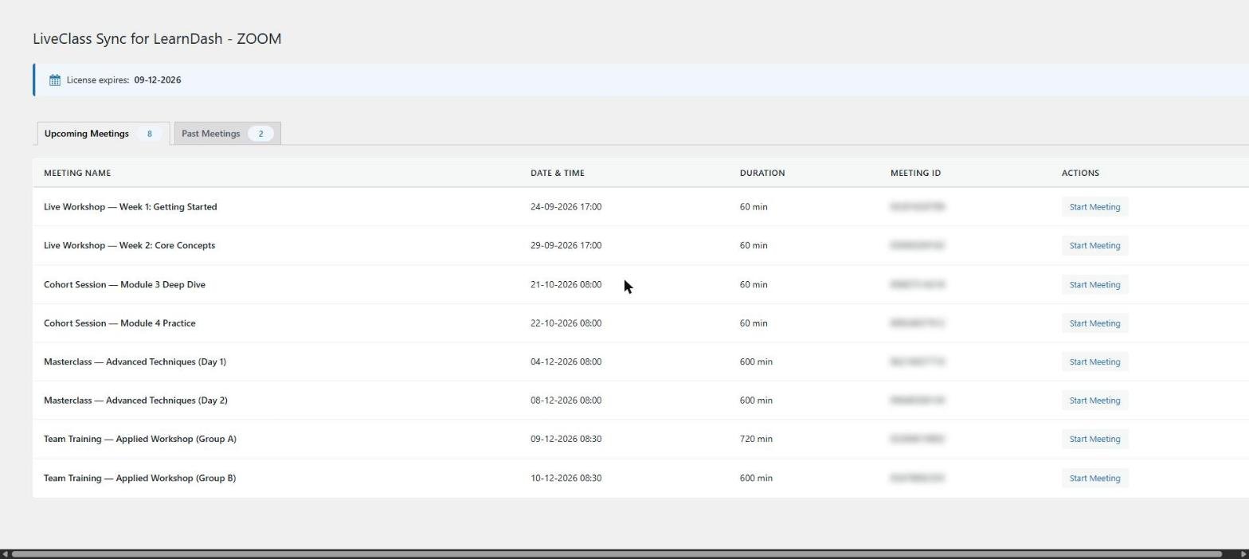Click the blurred Meeting ID in Week 1 row

918,207
